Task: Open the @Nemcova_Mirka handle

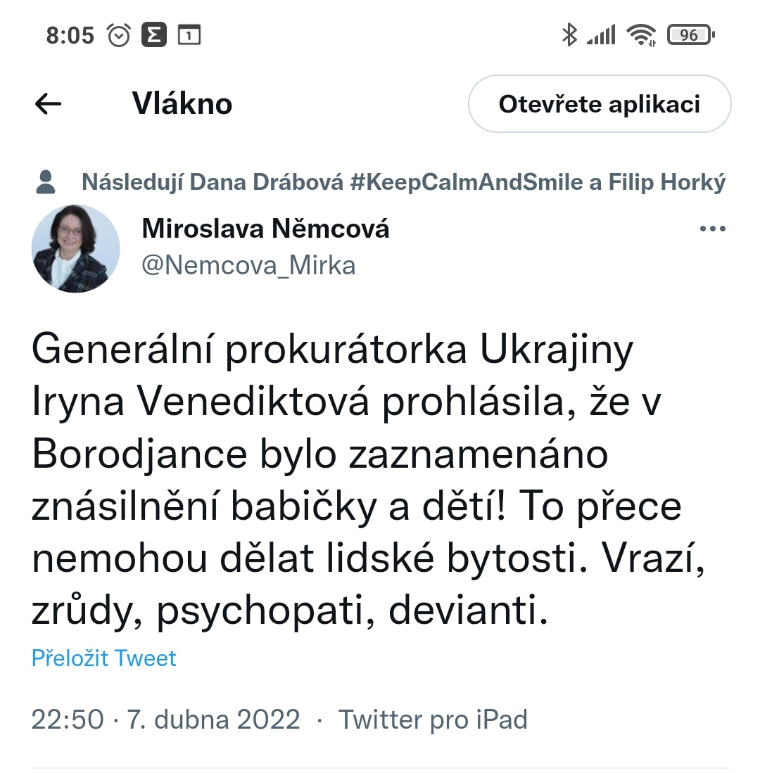Action: (248, 266)
